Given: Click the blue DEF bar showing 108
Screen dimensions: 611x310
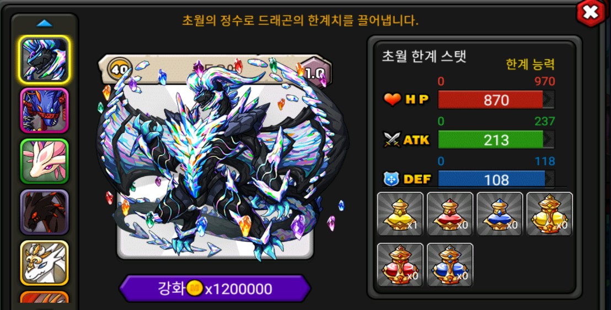Looking at the screenshot, I should [x=496, y=179].
